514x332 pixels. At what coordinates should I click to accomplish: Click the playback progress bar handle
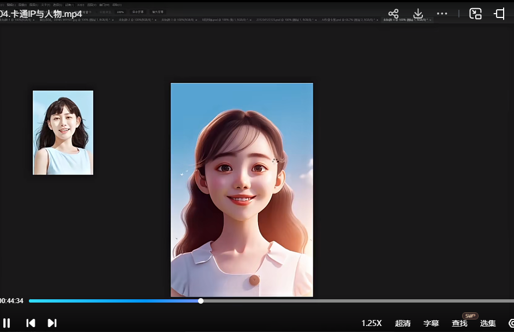pos(201,301)
